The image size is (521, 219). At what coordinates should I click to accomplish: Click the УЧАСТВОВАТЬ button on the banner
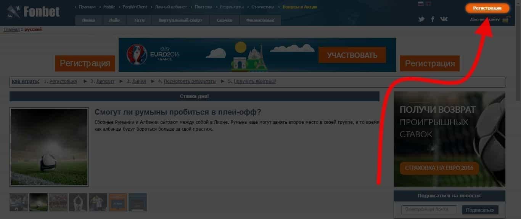tap(352, 55)
